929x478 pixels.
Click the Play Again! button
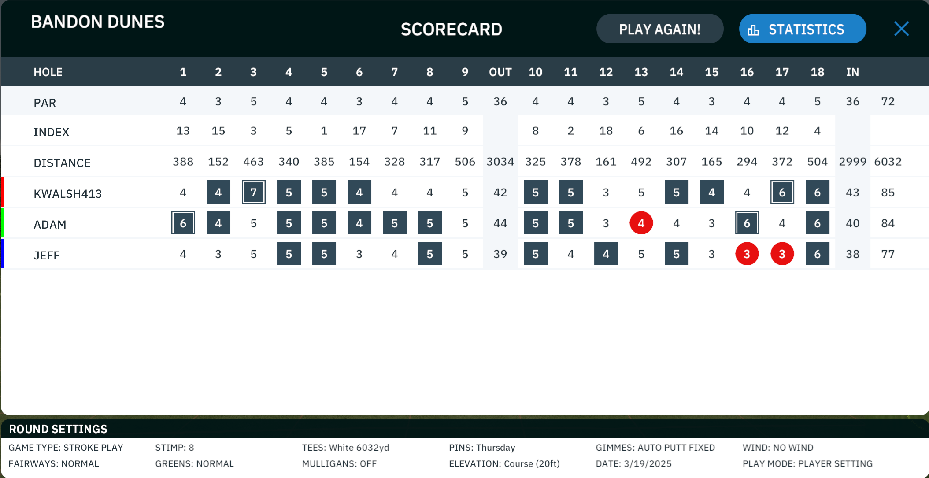click(x=660, y=29)
